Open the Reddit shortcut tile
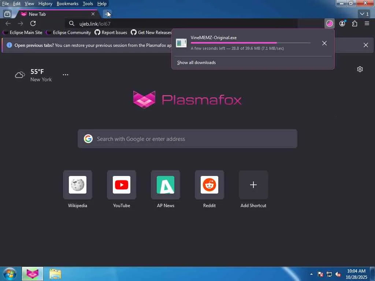This screenshot has width=375, height=281. (209, 185)
